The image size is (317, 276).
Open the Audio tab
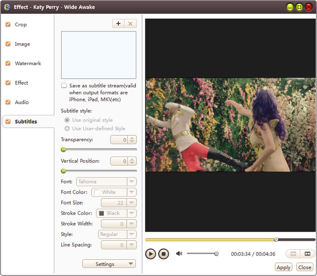[x=22, y=102]
